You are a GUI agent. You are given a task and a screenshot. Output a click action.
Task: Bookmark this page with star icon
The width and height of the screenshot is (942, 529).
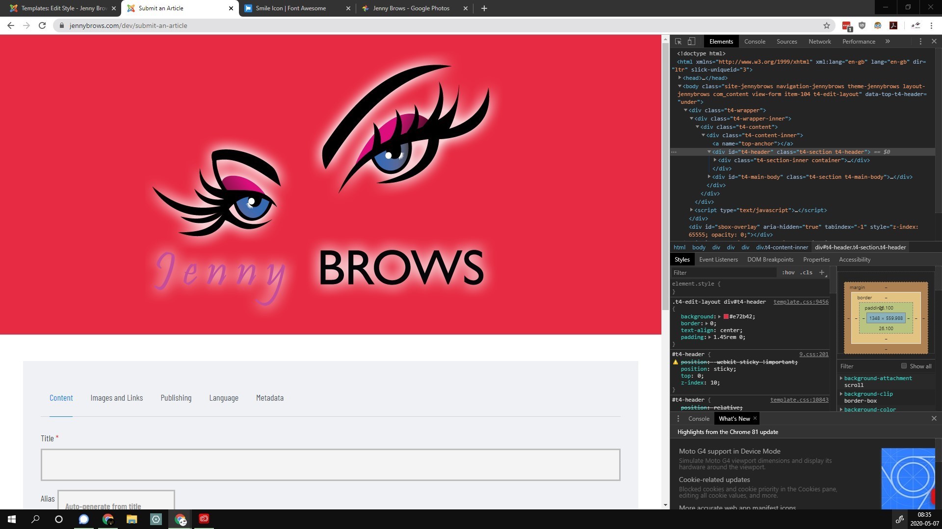(827, 25)
